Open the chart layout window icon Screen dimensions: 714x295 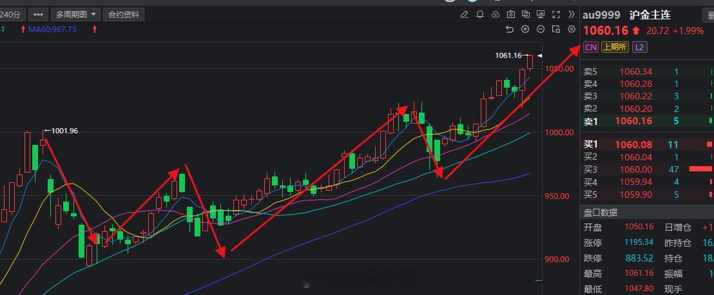(556, 30)
